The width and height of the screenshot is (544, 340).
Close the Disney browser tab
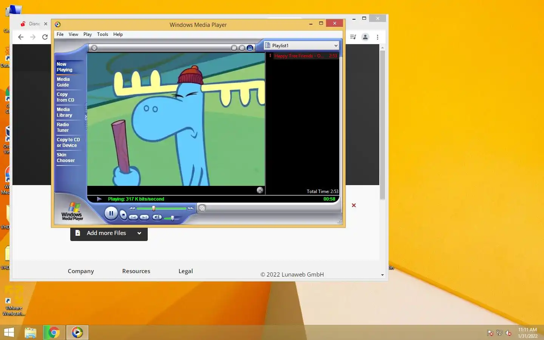[45, 24]
